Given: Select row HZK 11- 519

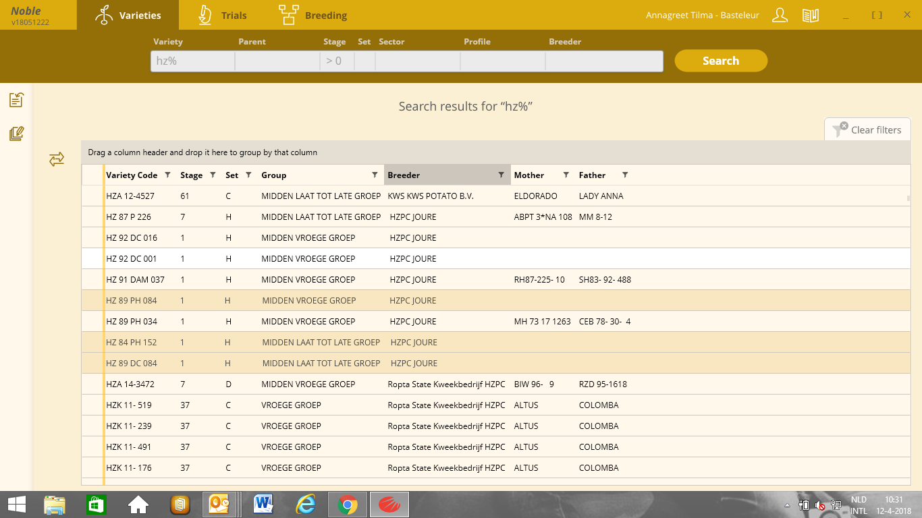Looking at the screenshot, I should pyautogui.click(x=496, y=405).
